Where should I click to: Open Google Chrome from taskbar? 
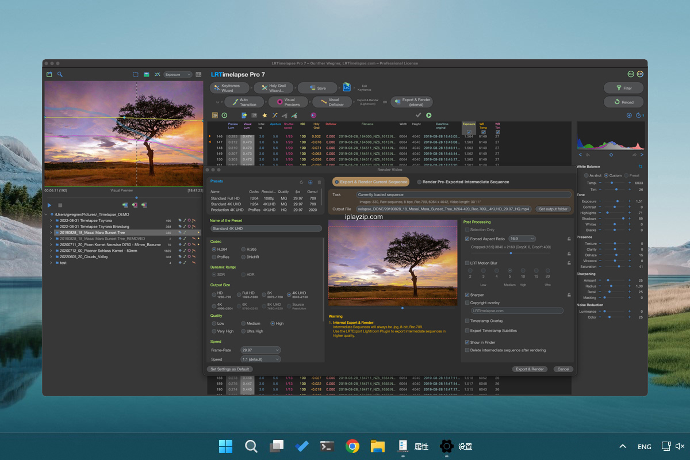(x=352, y=446)
